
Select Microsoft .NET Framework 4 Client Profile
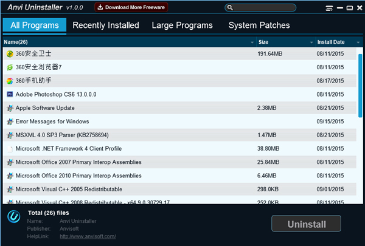coord(68,149)
